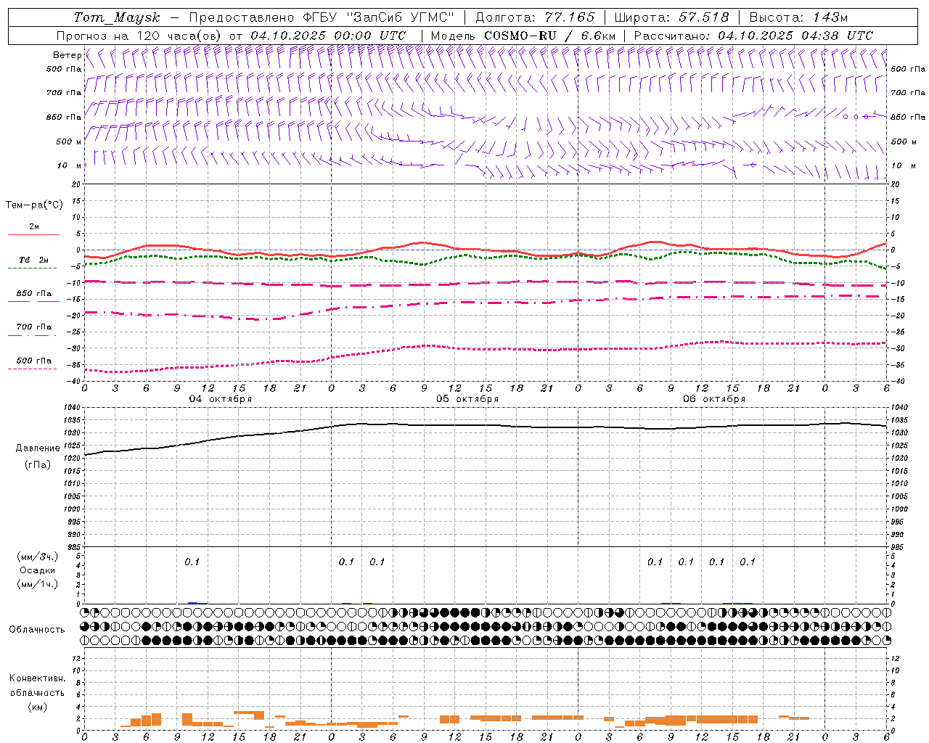Click the 500 м wind level label on the left
The height and width of the screenshot is (743, 929).
pos(69,141)
